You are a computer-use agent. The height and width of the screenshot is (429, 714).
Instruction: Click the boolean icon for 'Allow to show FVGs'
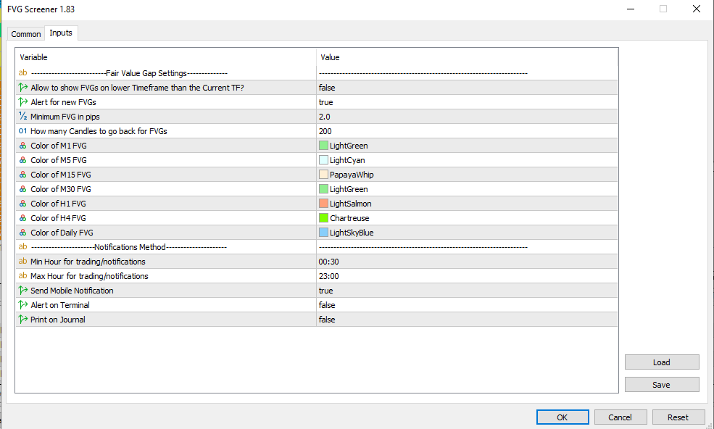22,88
